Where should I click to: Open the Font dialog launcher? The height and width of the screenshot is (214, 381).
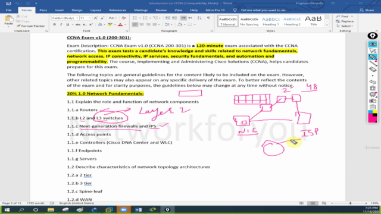point(127,31)
